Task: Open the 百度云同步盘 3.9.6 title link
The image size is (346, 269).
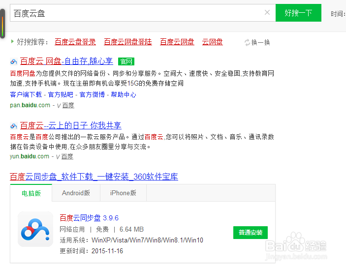Action: 89,218
